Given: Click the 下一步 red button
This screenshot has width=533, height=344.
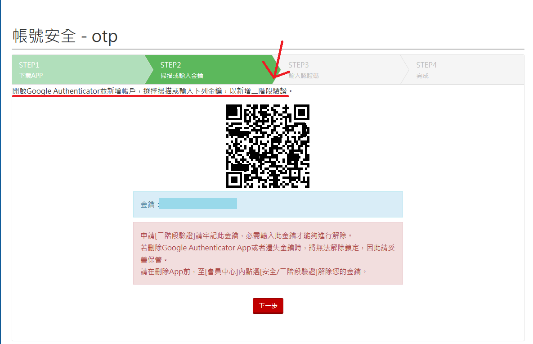Looking at the screenshot, I should (268, 306).
